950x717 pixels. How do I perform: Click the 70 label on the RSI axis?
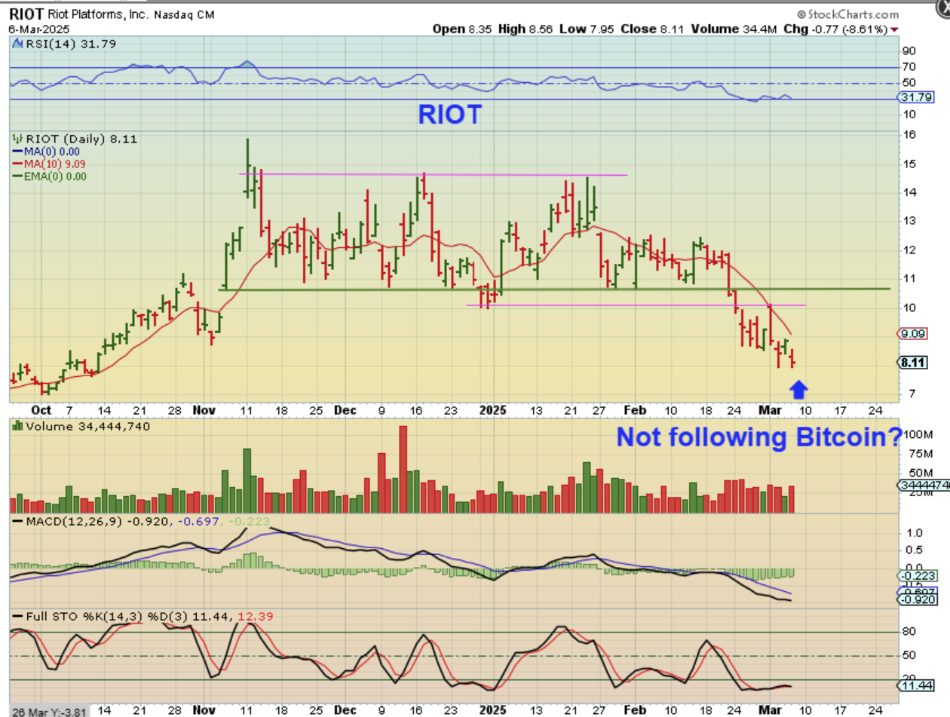pyautogui.click(x=910, y=67)
